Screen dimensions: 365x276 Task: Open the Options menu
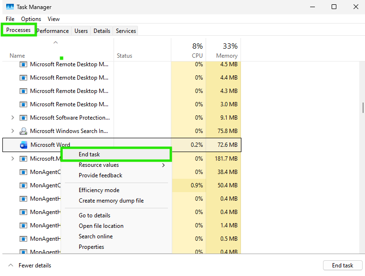[x=31, y=19]
